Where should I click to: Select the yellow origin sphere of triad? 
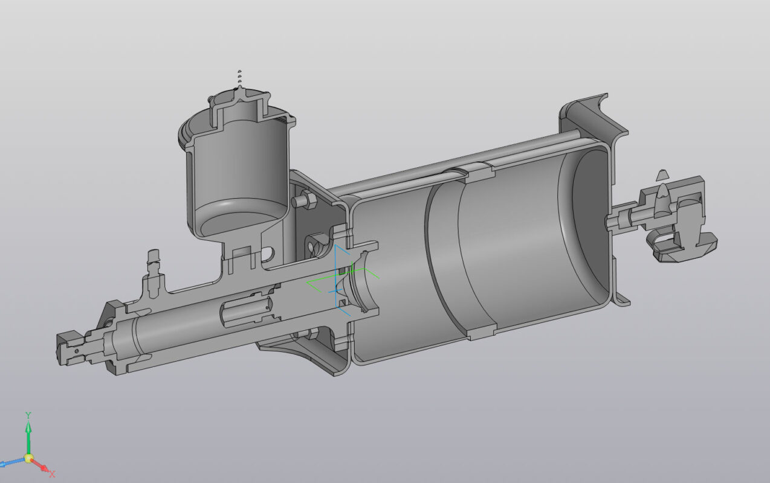(28, 459)
